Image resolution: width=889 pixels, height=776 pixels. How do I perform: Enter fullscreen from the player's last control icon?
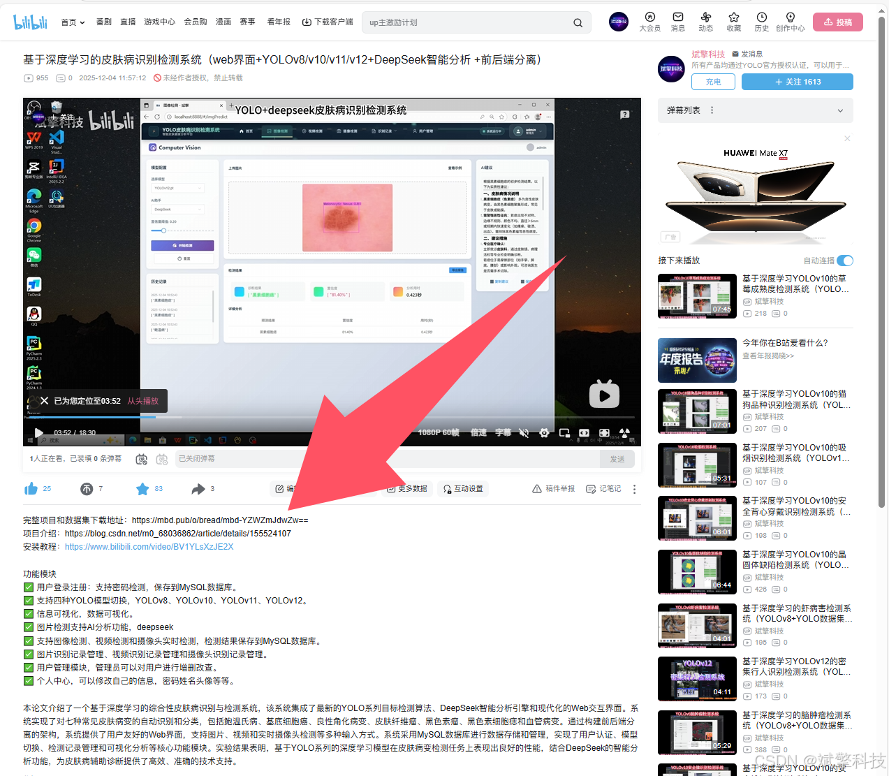(x=624, y=433)
